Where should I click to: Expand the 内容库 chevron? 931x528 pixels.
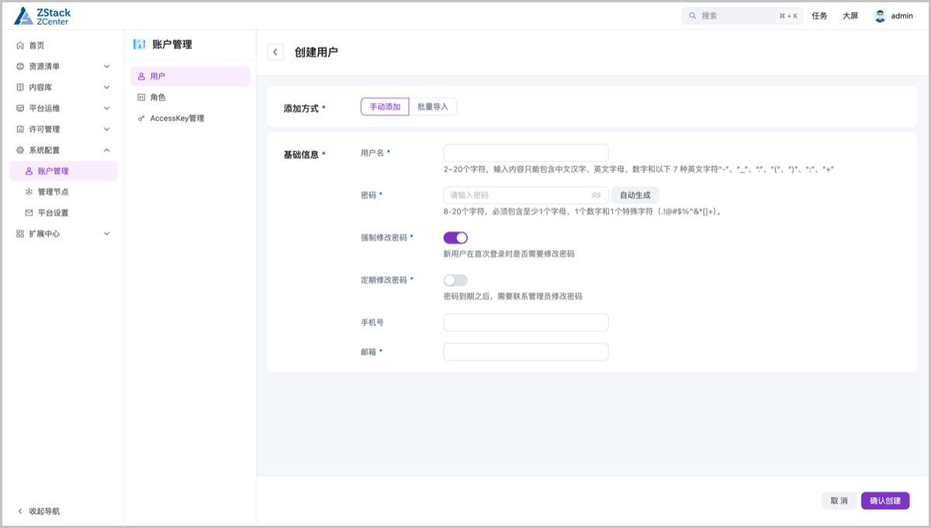point(107,88)
